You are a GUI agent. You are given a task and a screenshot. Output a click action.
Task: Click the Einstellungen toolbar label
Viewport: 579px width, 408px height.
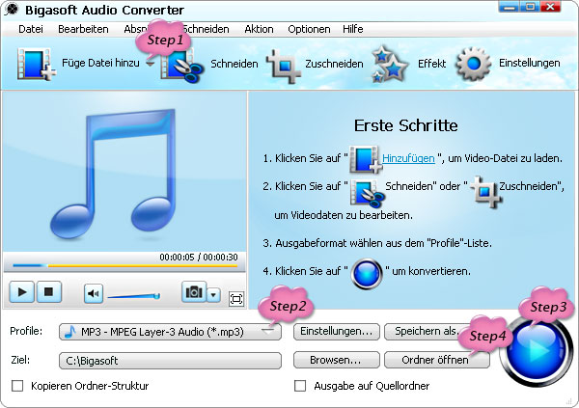pyautogui.click(x=529, y=63)
